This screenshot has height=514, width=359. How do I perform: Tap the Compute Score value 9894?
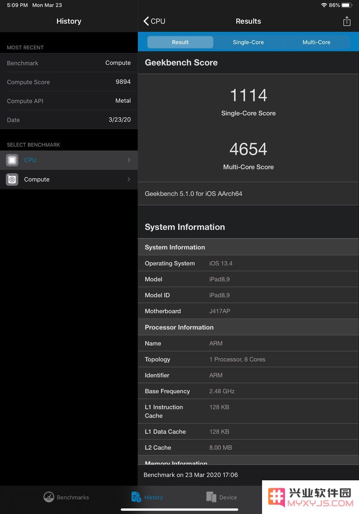click(123, 82)
